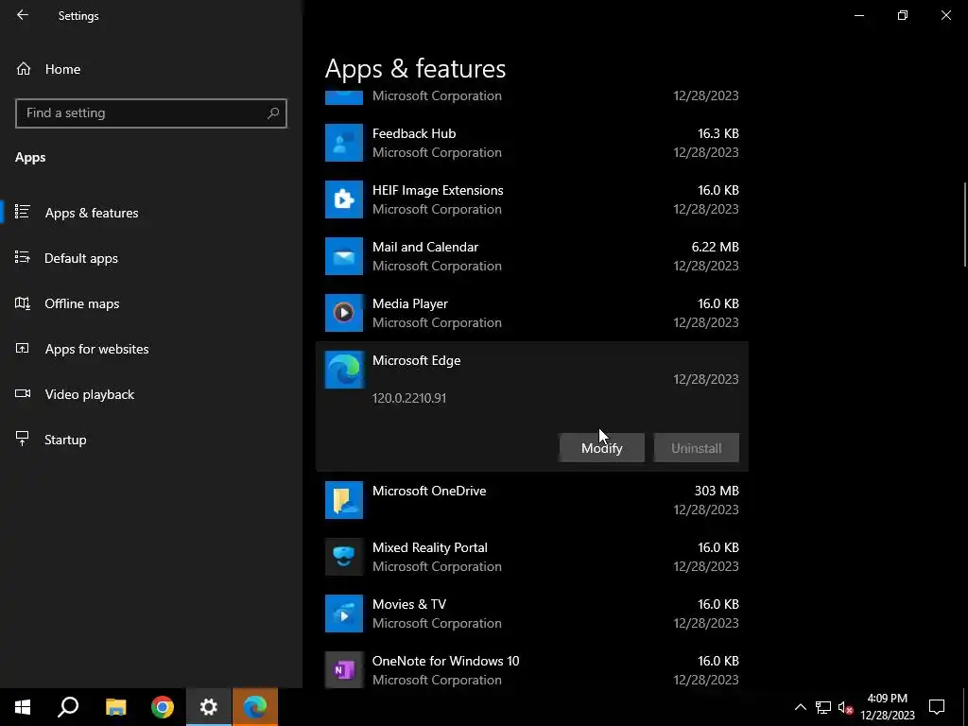Viewport: 968px width, 726px height.
Task: Click the search magnifier in Find a setting
Action: tap(273, 113)
